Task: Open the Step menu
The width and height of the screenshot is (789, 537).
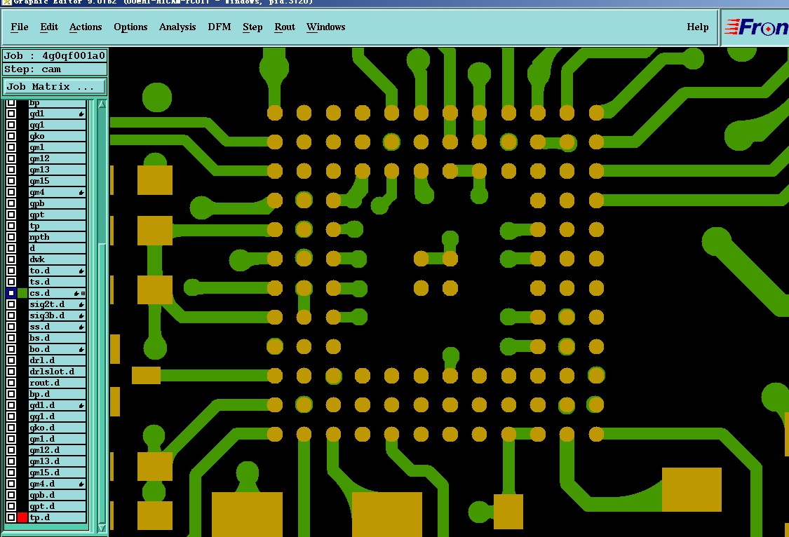Action: (x=252, y=27)
